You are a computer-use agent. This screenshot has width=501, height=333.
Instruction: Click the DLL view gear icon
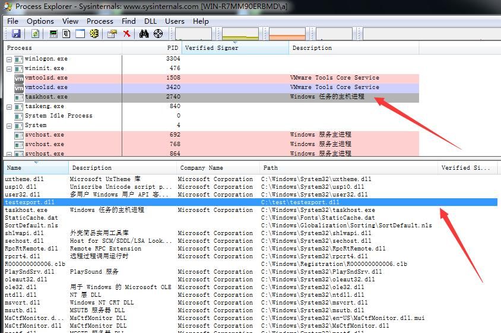(94, 34)
